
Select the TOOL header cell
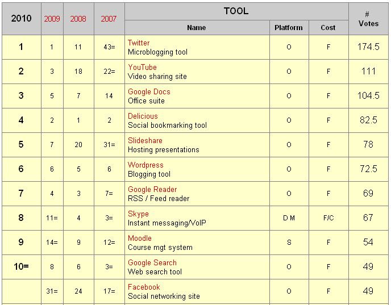pyautogui.click(x=236, y=11)
